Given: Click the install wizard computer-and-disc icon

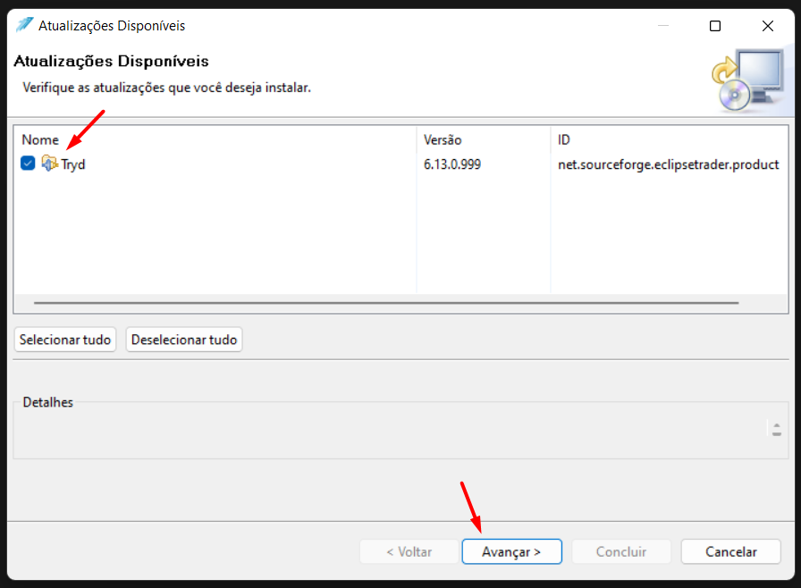Looking at the screenshot, I should (x=748, y=80).
